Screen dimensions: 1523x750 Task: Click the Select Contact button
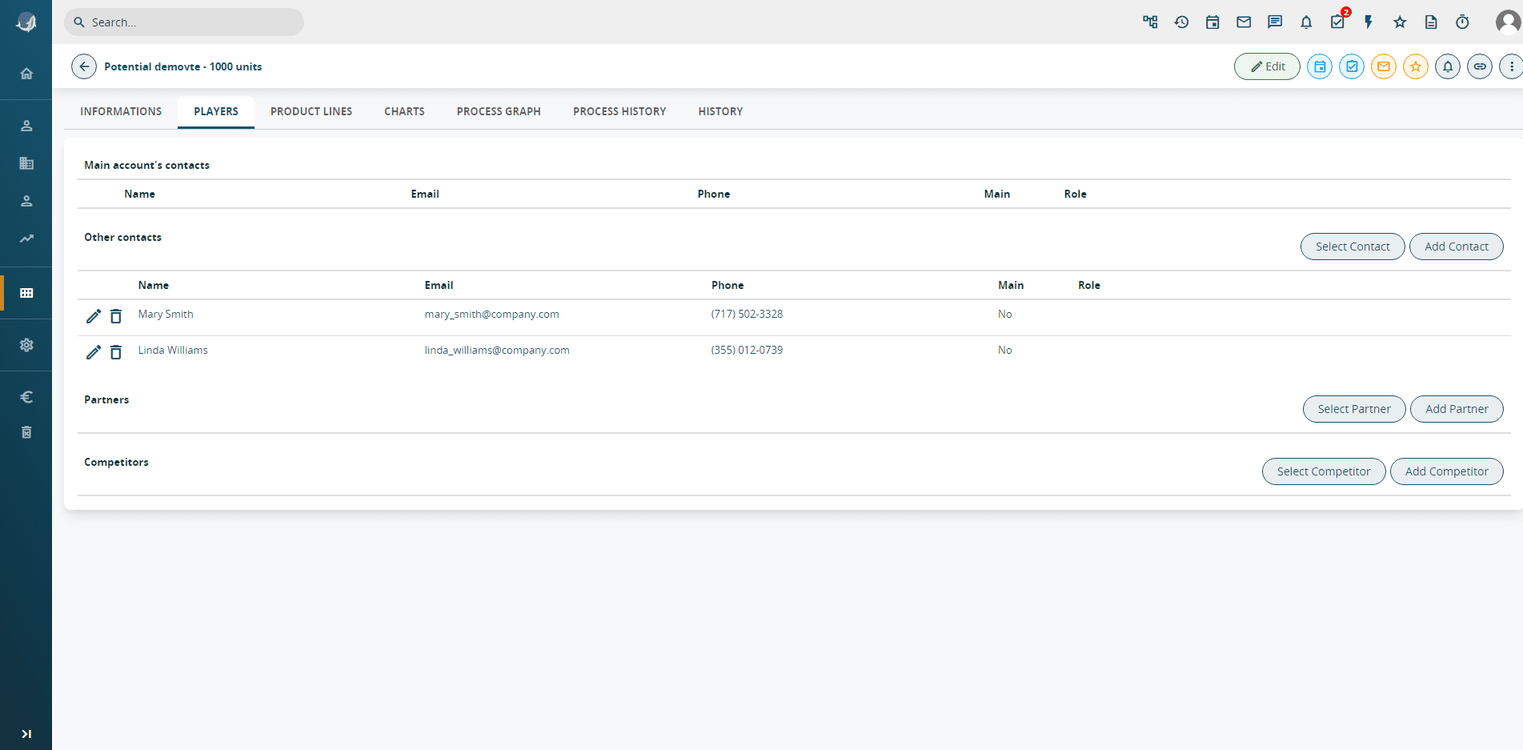coord(1353,247)
